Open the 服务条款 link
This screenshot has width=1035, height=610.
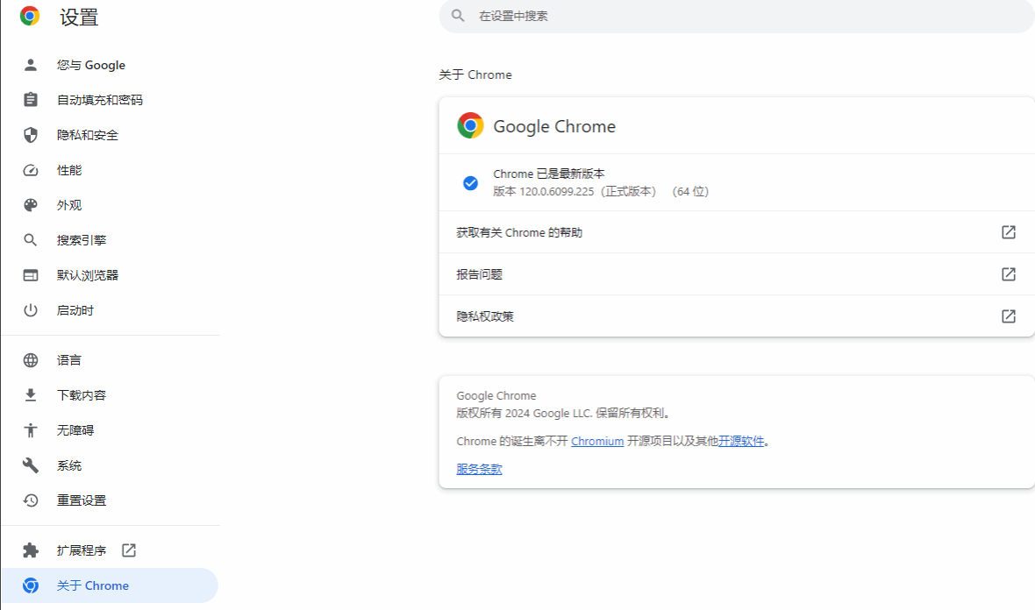[479, 470]
